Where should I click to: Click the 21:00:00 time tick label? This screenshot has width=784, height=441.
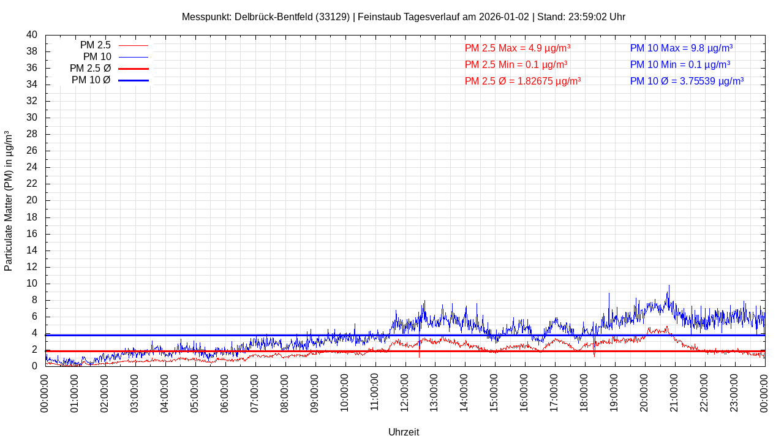point(674,393)
